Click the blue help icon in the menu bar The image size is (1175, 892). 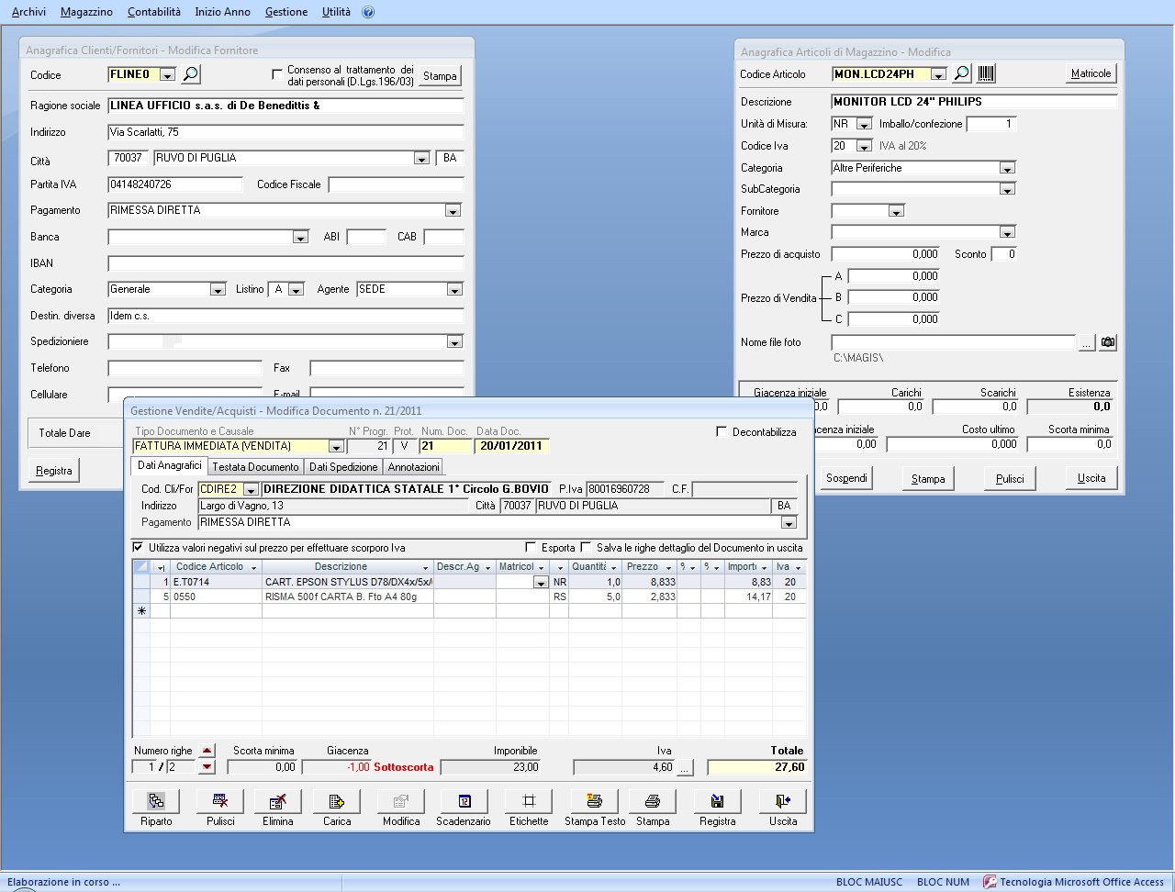coord(368,12)
